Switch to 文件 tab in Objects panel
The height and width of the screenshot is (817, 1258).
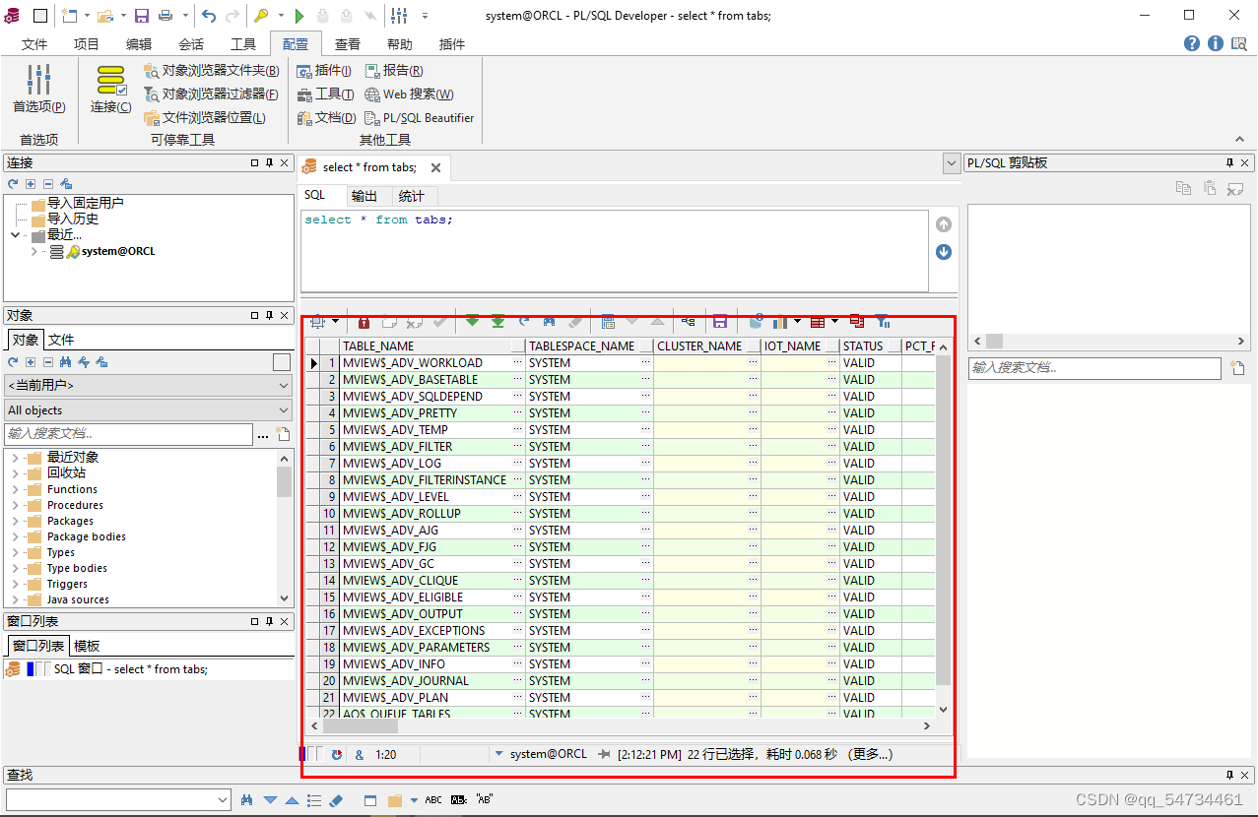point(61,340)
